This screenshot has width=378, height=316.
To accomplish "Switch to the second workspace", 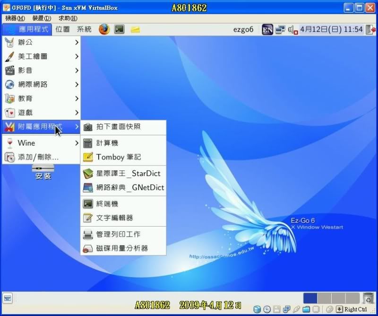I will (x=324, y=298).
